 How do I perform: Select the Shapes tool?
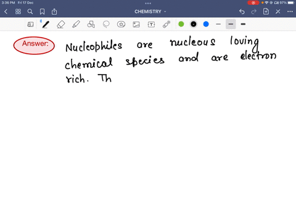tap(91, 25)
